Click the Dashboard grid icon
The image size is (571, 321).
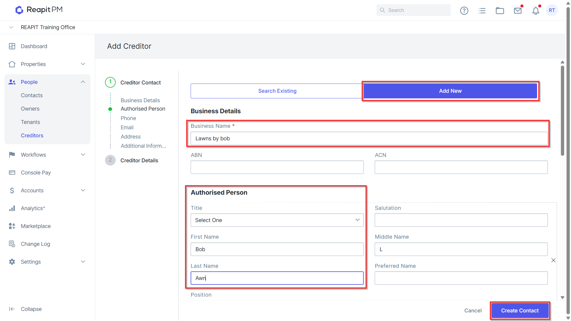(x=12, y=46)
